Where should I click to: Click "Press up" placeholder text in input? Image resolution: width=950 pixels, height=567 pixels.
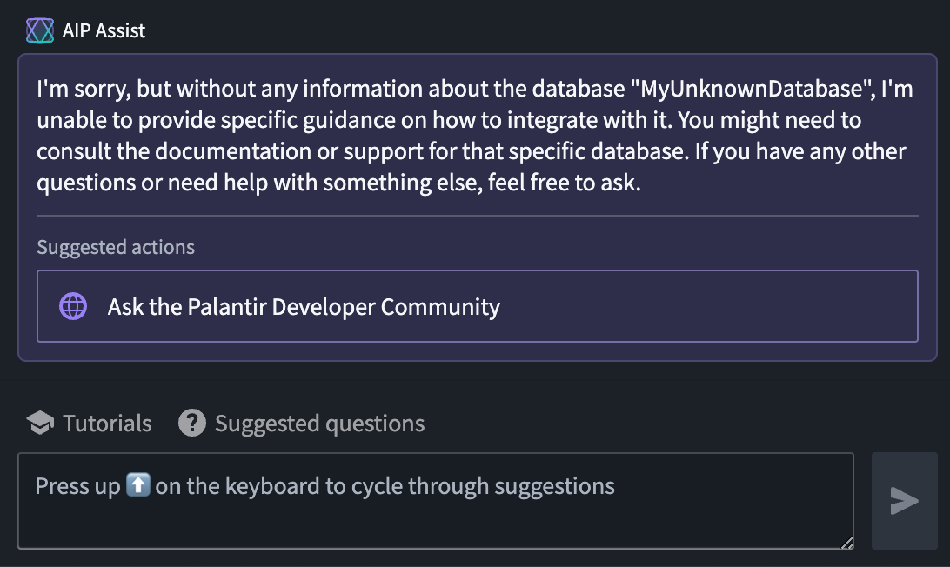pyautogui.click(x=77, y=485)
